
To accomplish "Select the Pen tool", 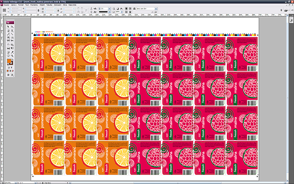I will (8, 31).
